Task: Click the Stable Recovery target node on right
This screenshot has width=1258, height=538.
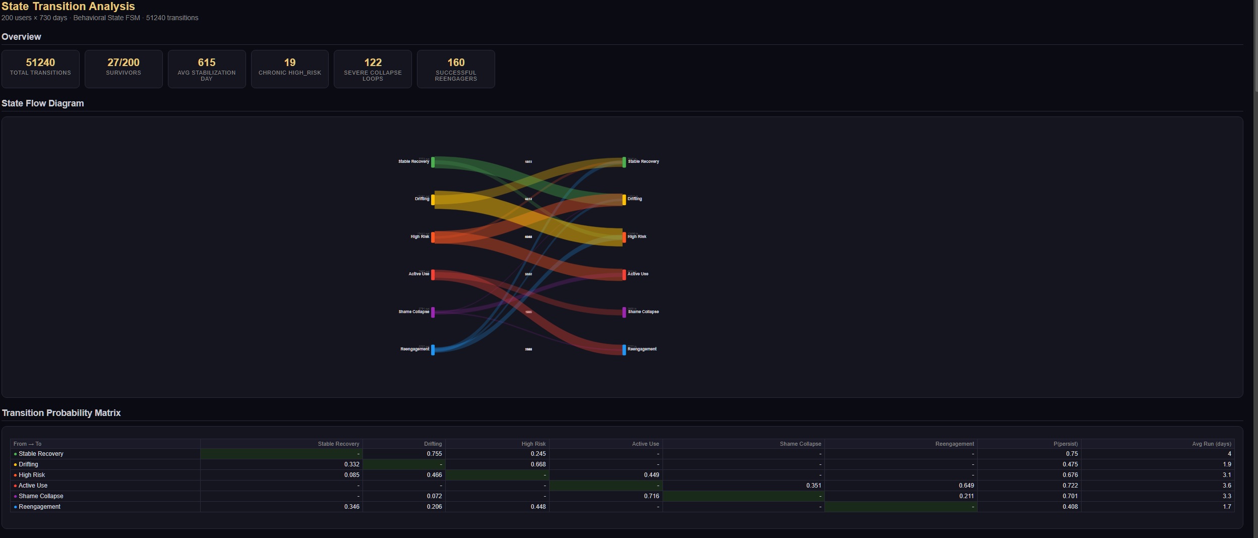Action: tap(624, 162)
